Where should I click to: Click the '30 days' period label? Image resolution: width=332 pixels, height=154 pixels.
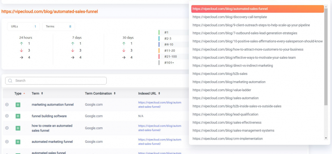point(128,38)
